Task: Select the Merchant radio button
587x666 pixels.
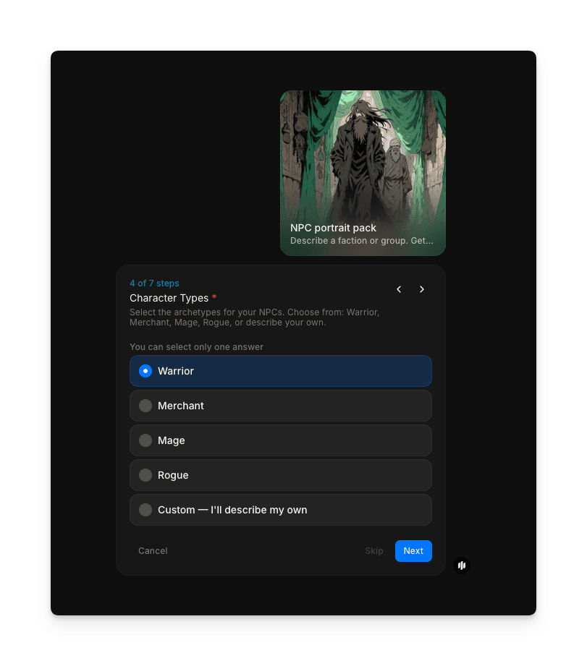Action: 145,406
